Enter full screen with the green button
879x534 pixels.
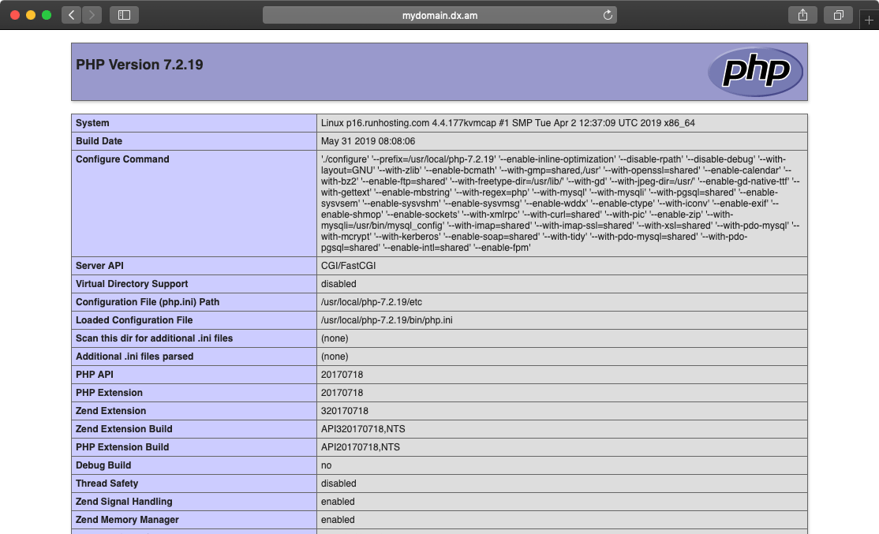pyautogui.click(x=47, y=15)
